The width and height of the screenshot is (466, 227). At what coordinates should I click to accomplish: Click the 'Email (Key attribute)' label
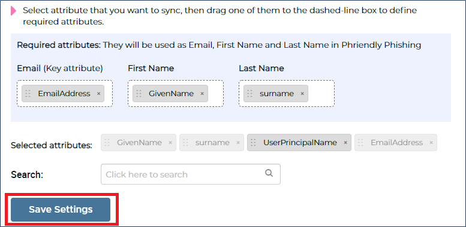click(60, 68)
